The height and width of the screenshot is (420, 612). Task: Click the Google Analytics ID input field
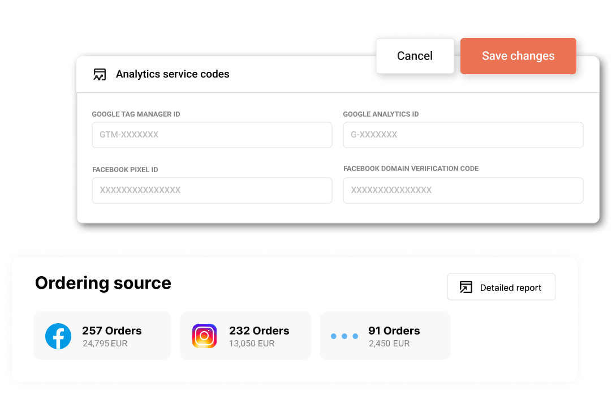(463, 135)
